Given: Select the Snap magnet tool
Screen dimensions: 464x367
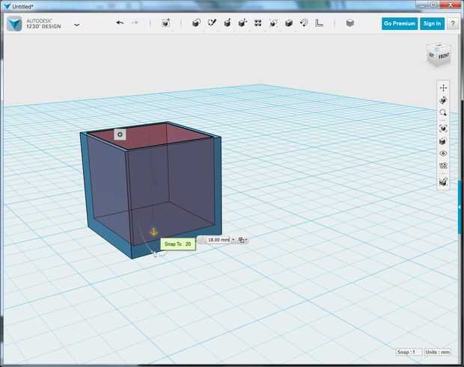Looking at the screenshot, I should click(304, 22).
